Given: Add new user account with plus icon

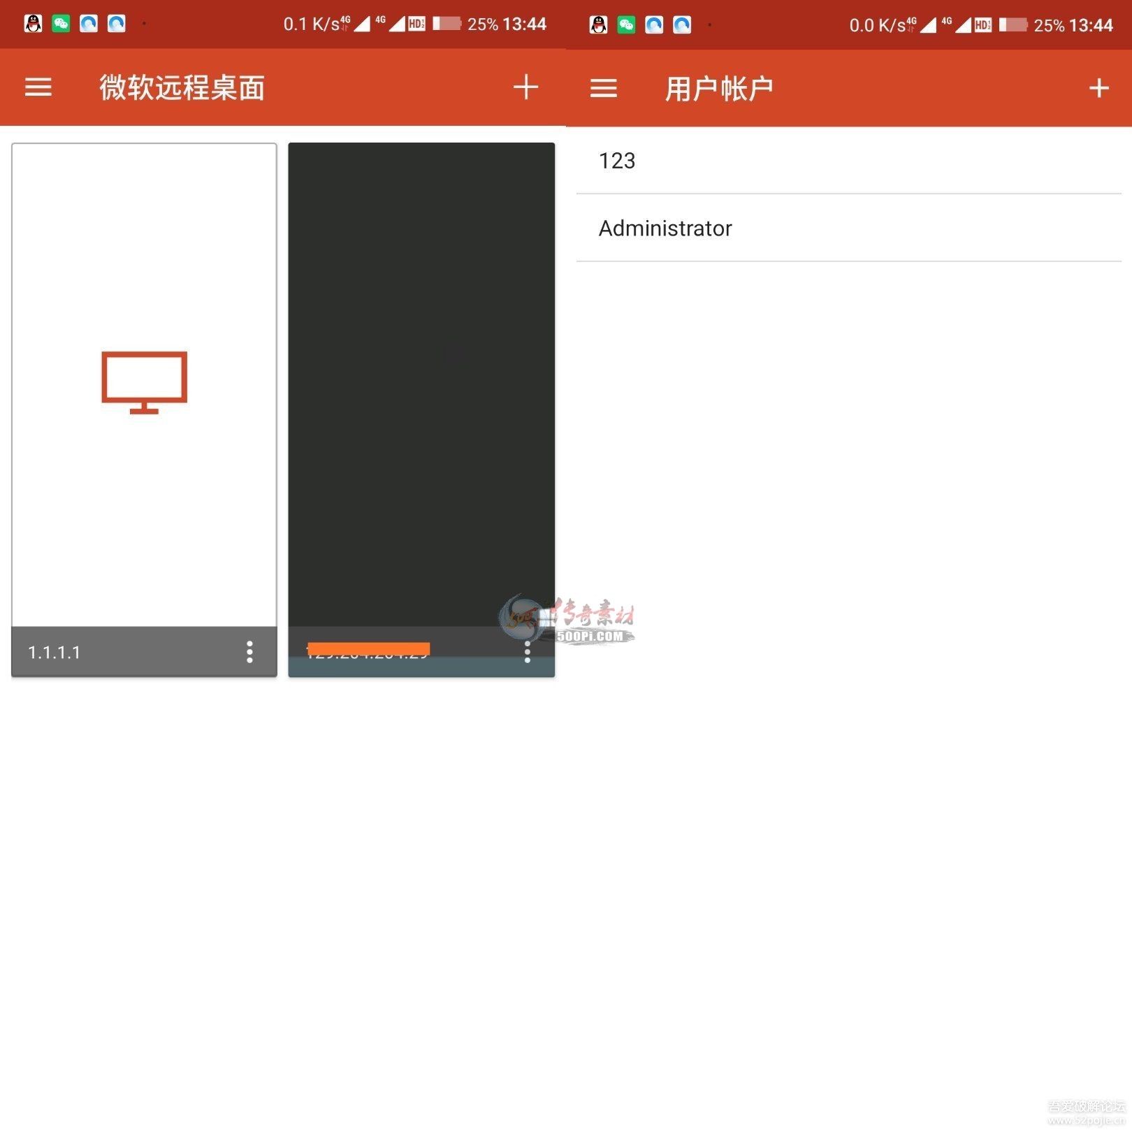Looking at the screenshot, I should point(1099,88).
